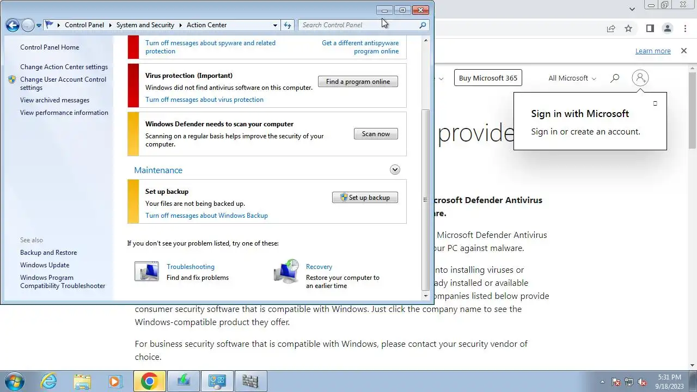Select System and Security breadcrumb
The width and height of the screenshot is (697, 392).
click(x=145, y=25)
